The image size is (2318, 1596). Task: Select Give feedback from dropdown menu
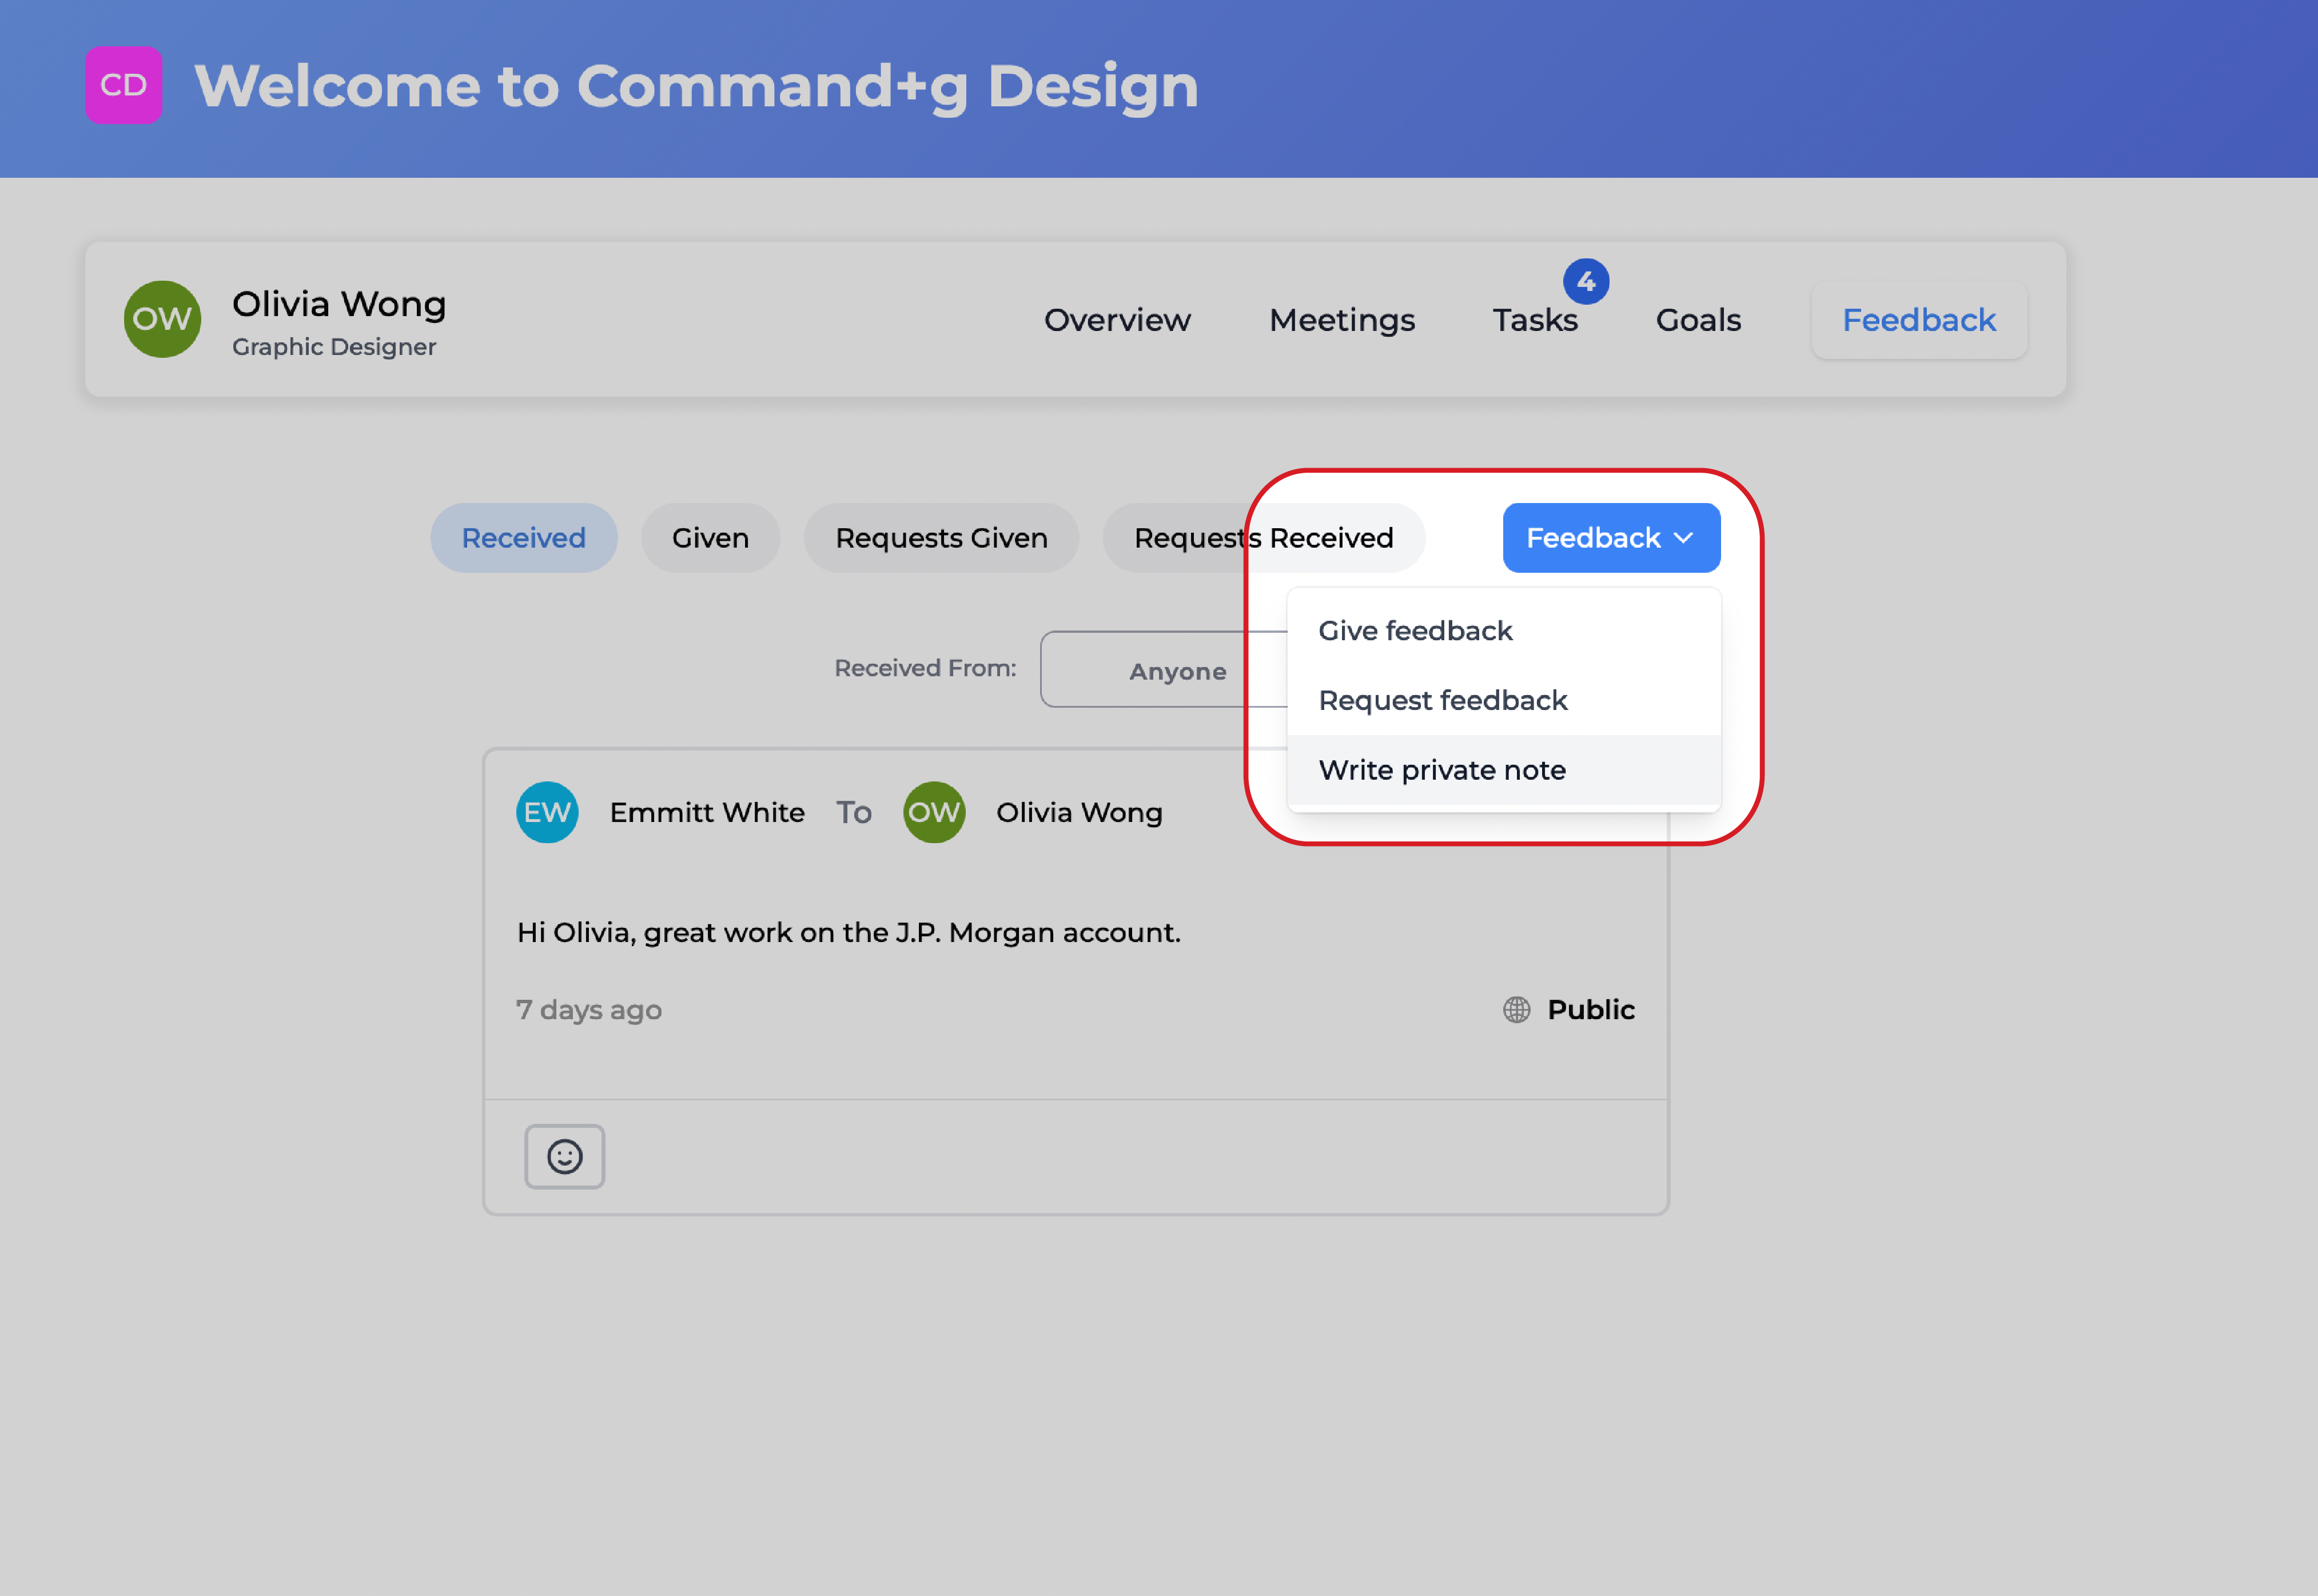coord(1415,631)
